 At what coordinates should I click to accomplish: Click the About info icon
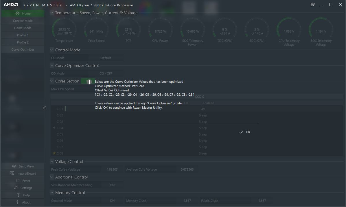(17, 202)
